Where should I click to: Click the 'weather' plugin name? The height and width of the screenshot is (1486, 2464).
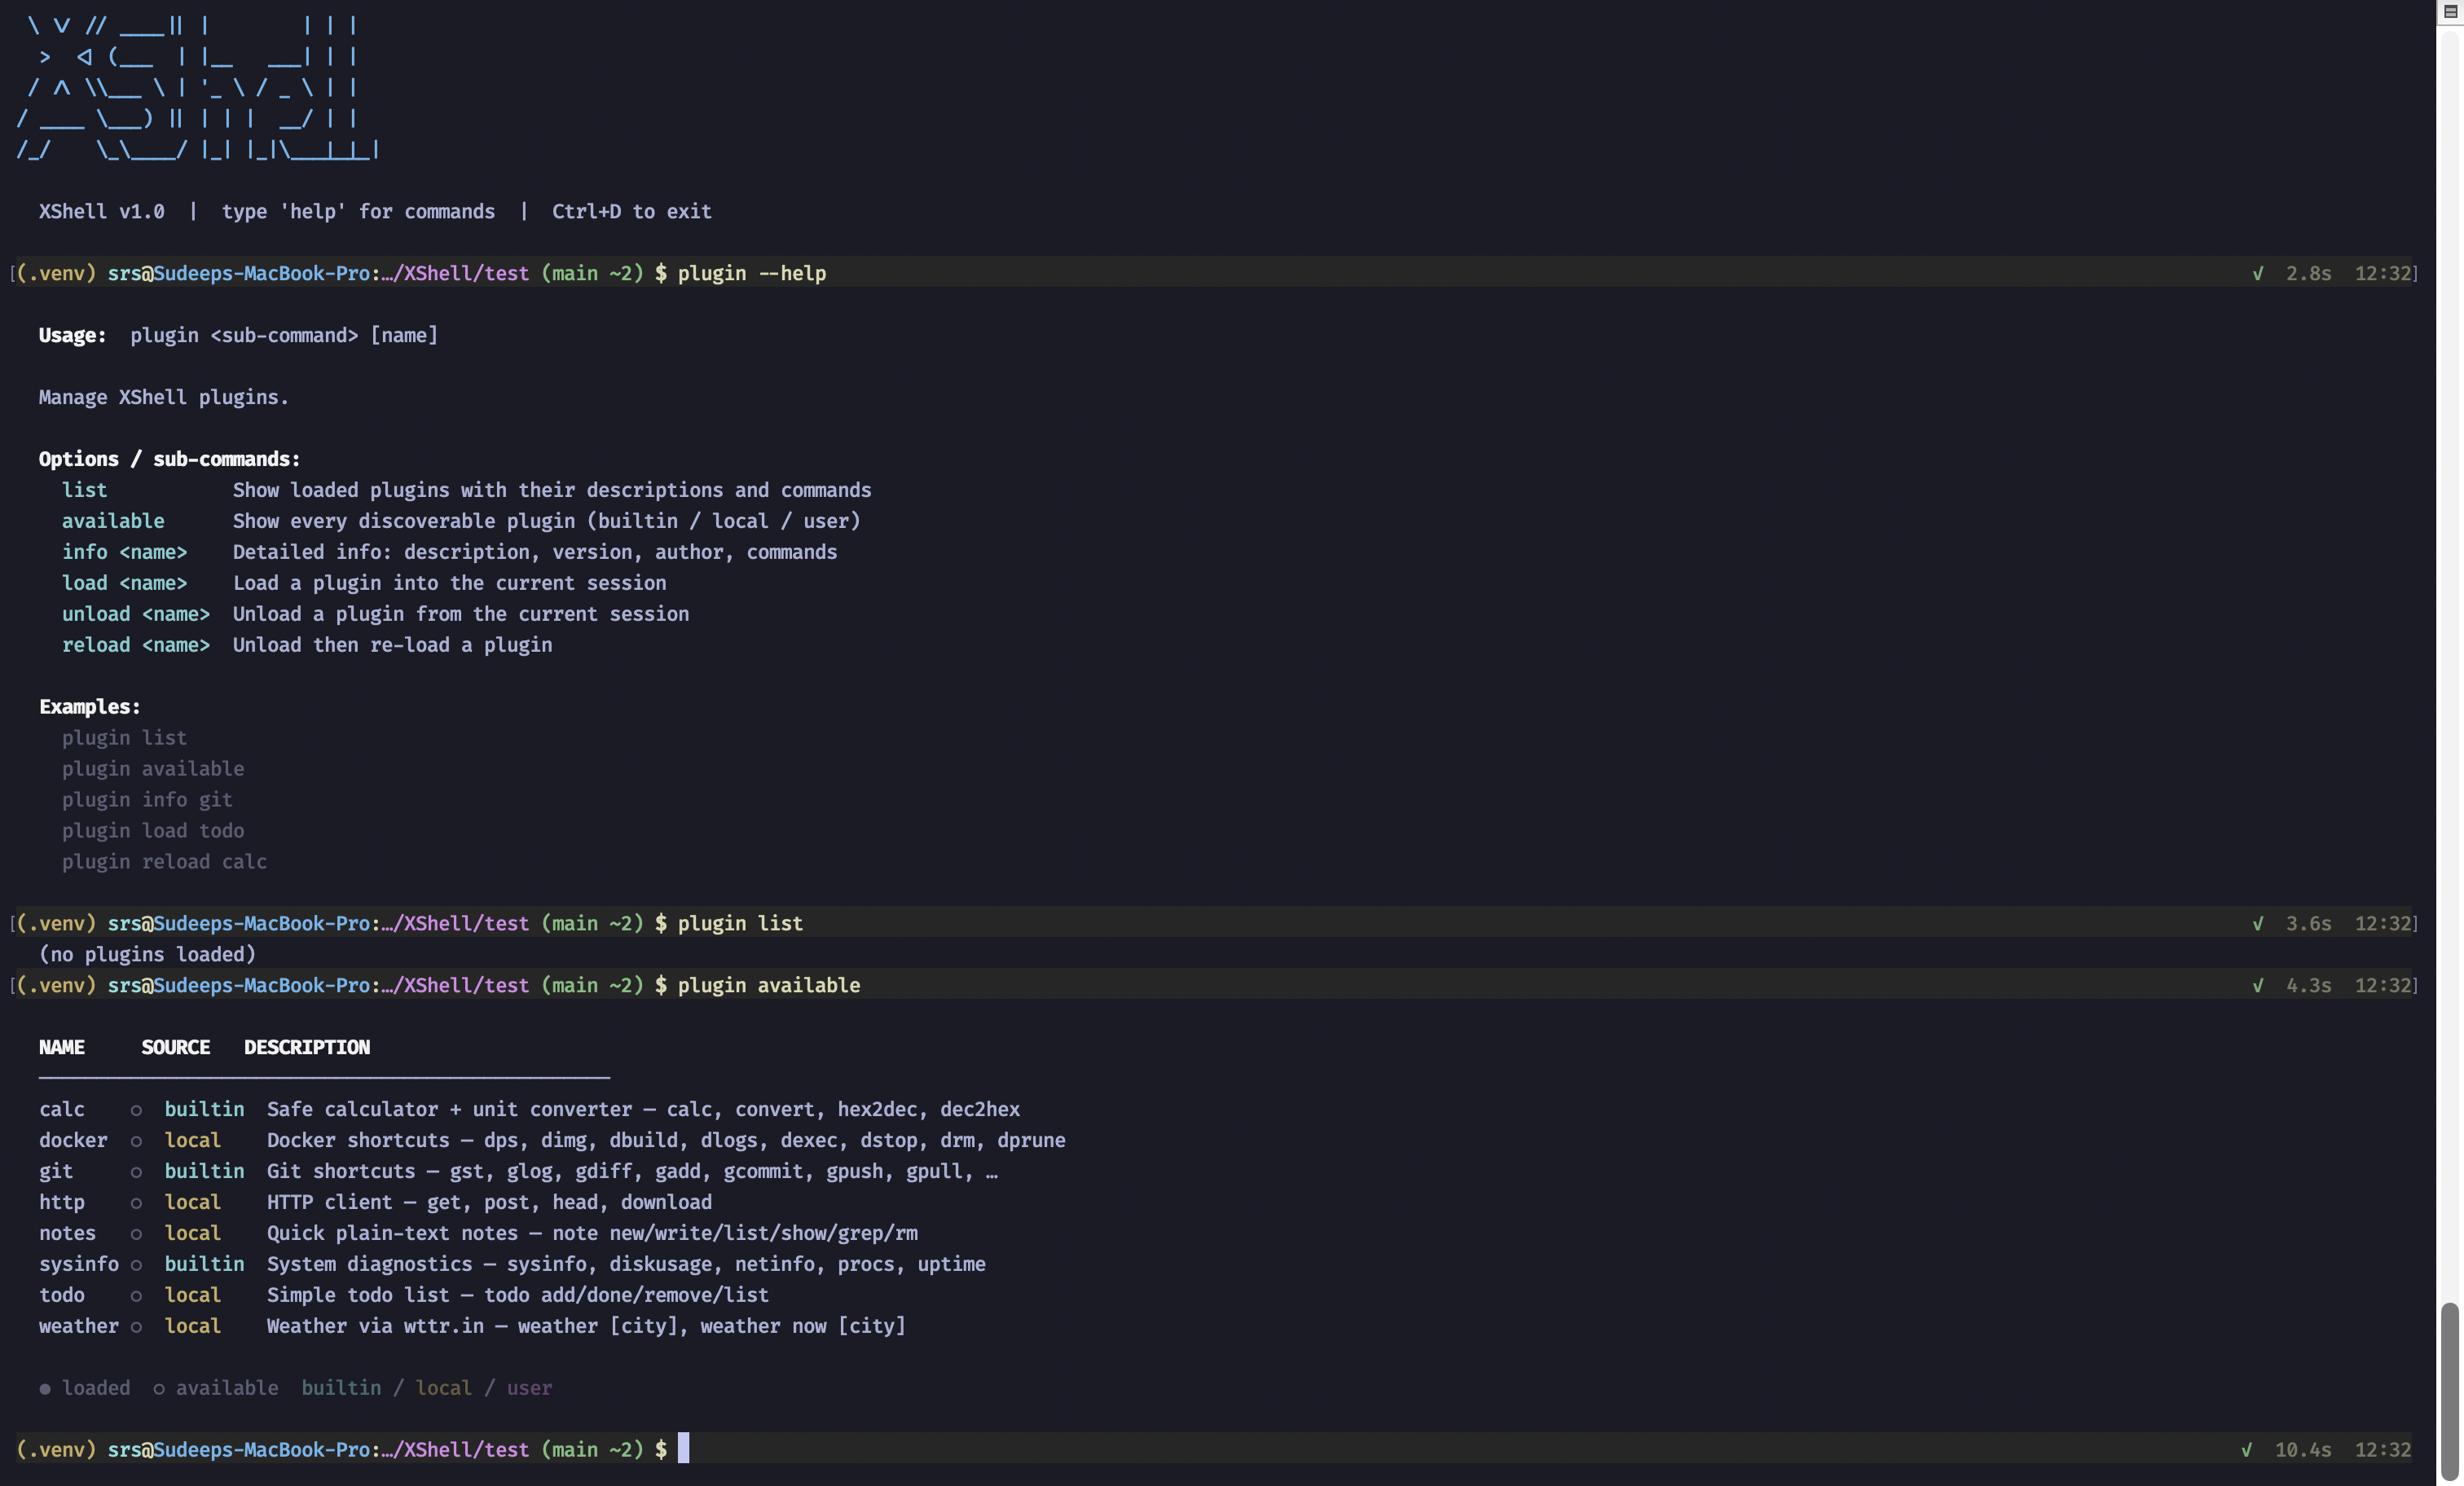pyautogui.click(x=79, y=1326)
